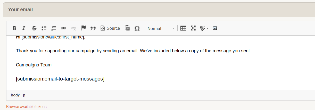Open the Link insert dialog
Screen dimensions: 315x110
[63, 28]
